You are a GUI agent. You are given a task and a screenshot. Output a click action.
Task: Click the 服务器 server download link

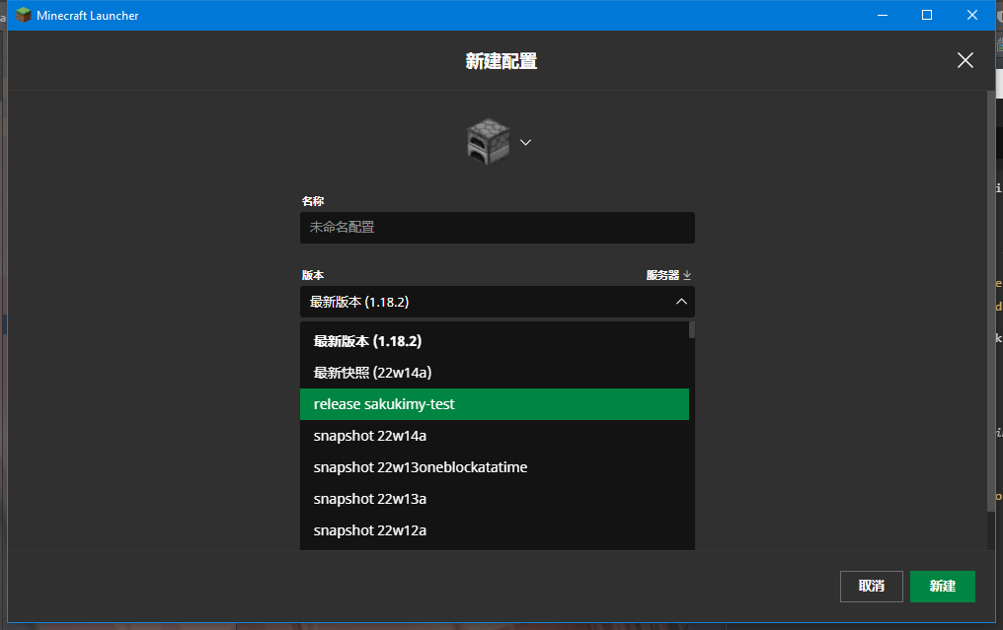click(x=668, y=275)
